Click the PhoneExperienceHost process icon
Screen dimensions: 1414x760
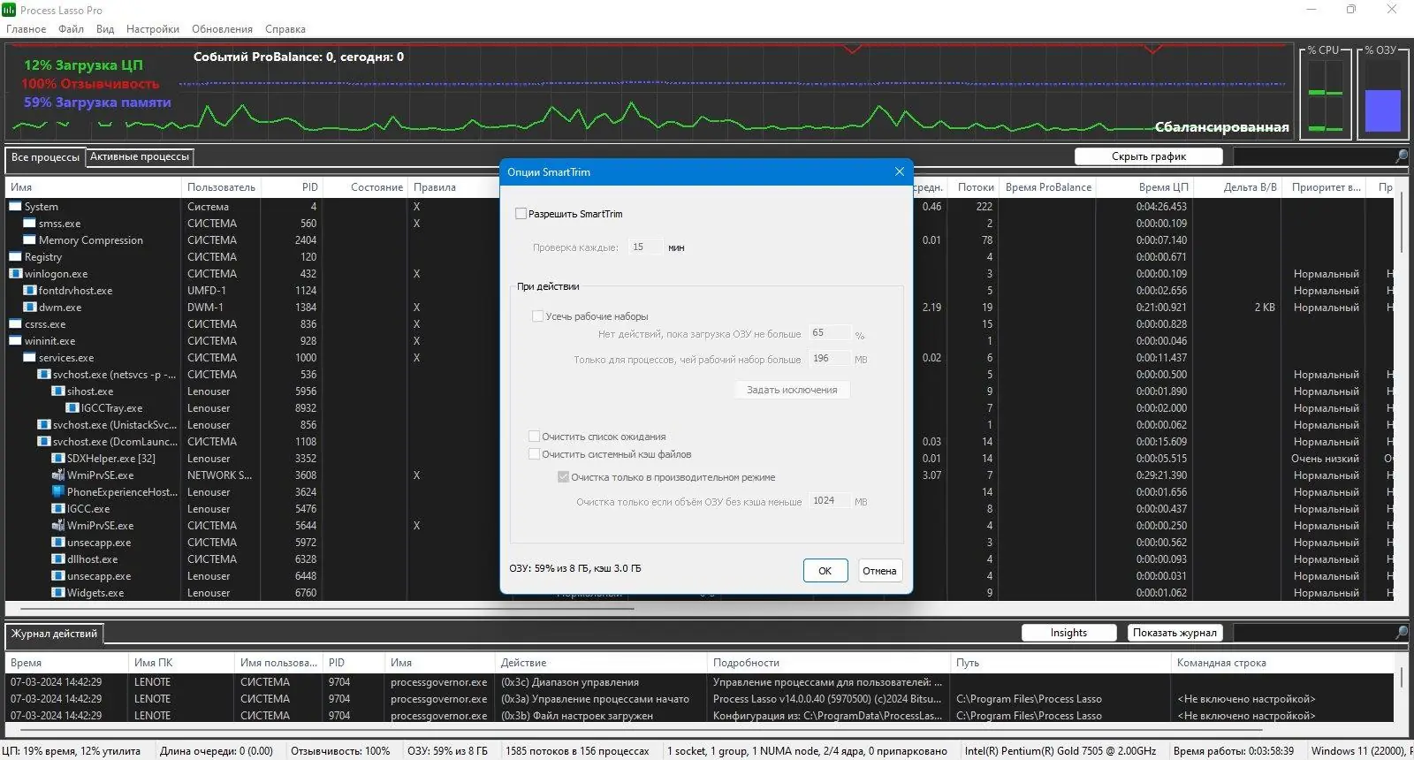point(57,492)
